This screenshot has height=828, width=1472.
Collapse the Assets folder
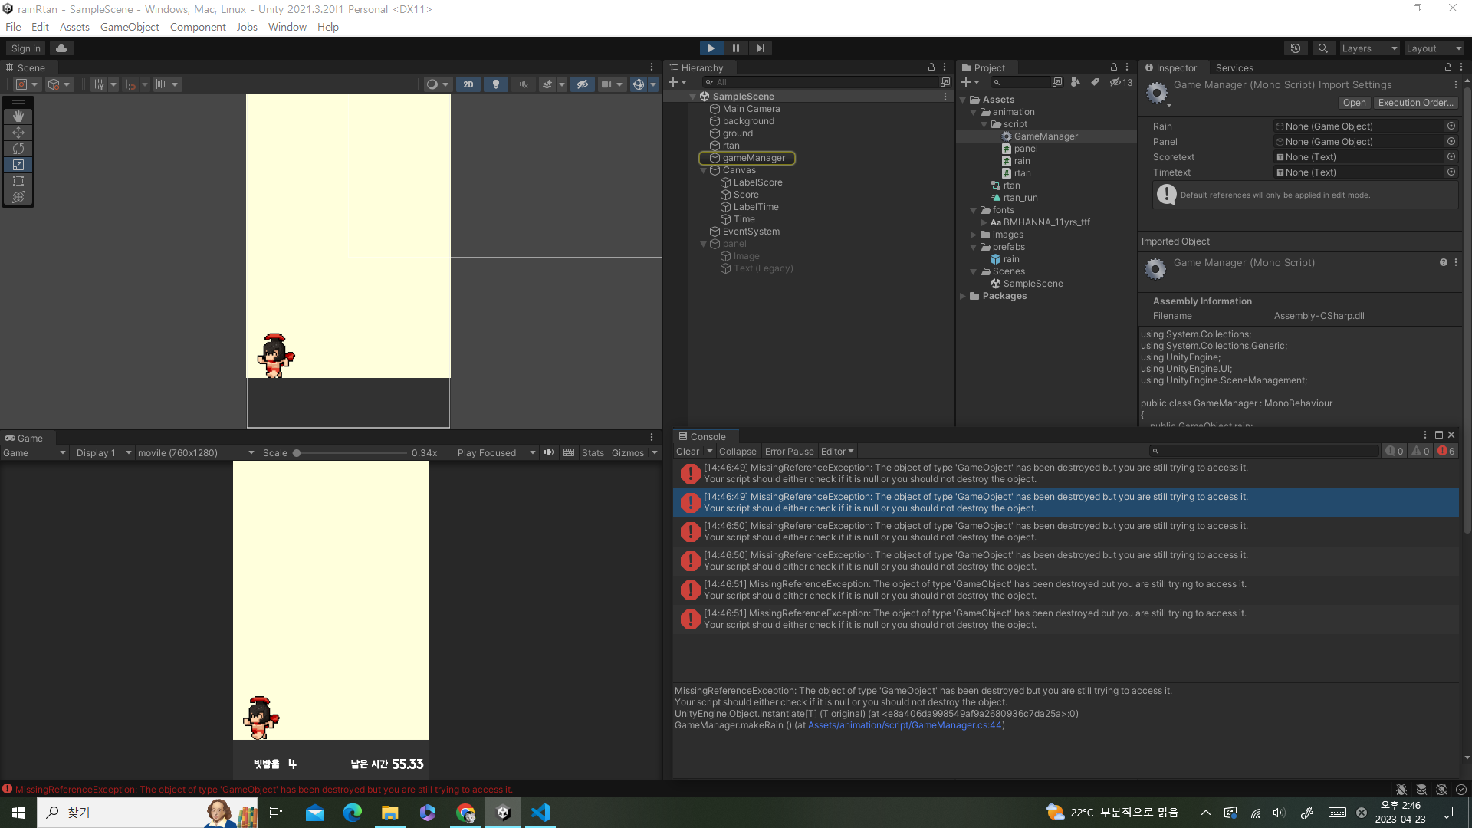point(963,100)
